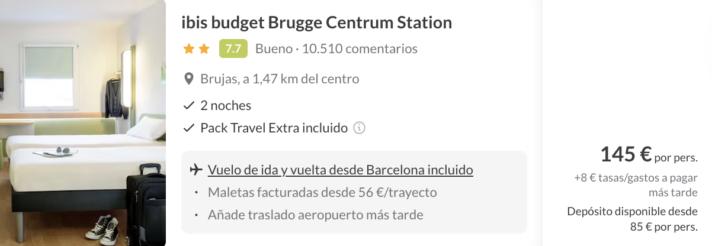Open the hotel room photo

tap(83, 123)
